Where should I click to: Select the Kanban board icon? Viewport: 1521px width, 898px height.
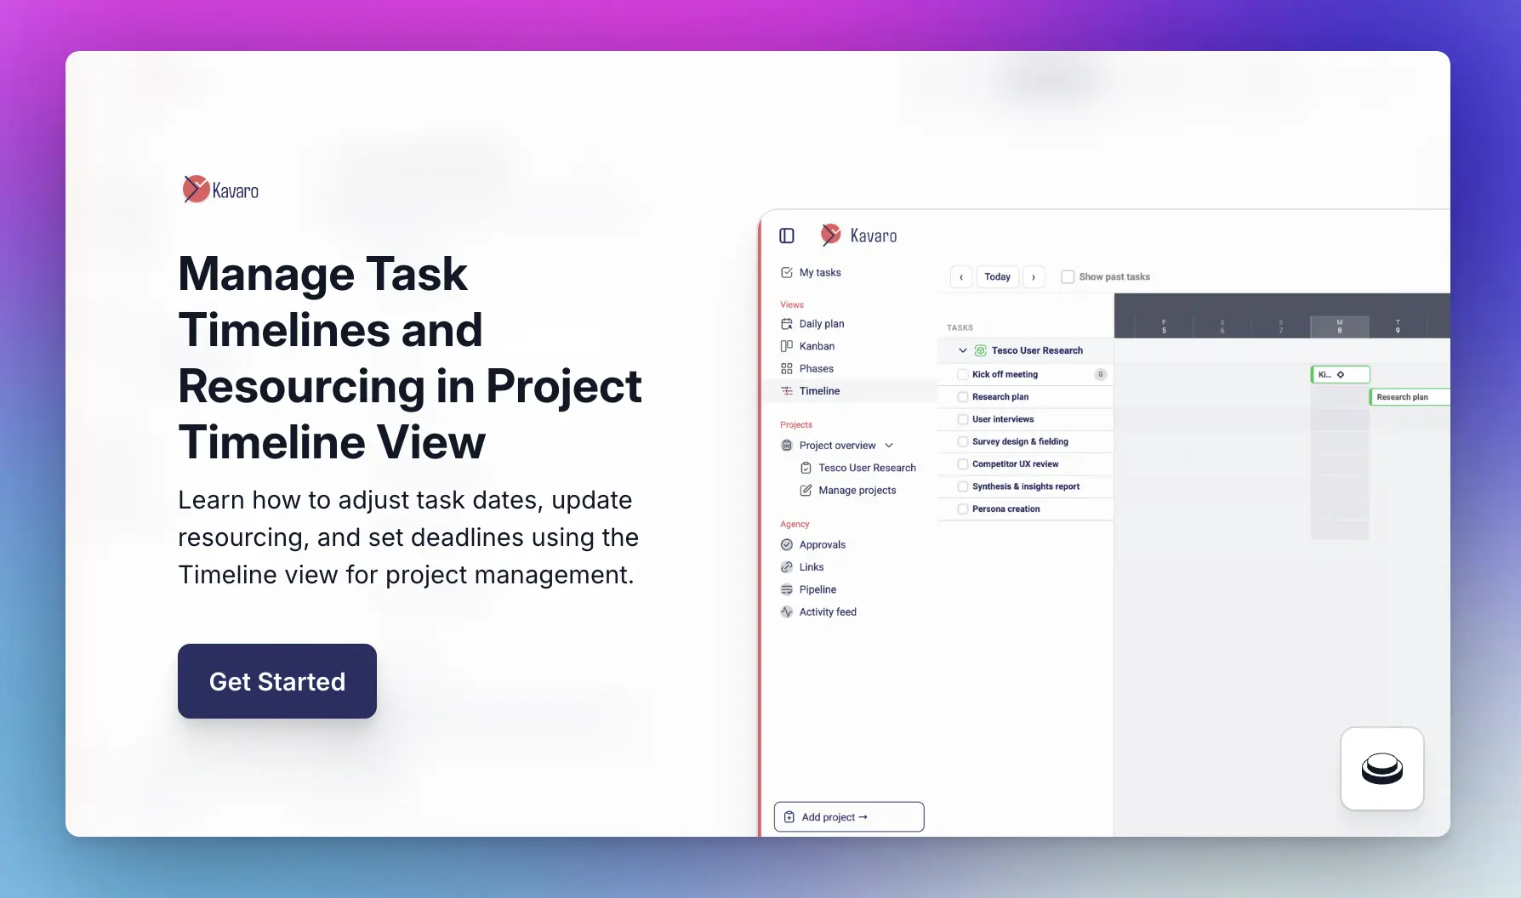(787, 346)
